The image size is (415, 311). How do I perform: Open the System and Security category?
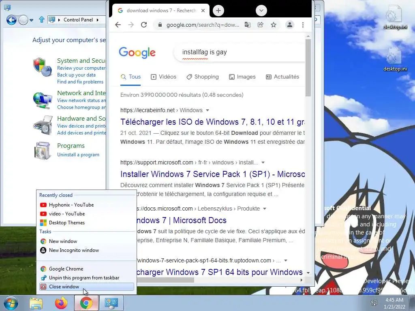click(x=81, y=61)
